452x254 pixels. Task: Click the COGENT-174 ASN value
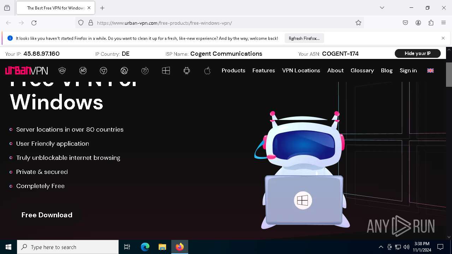tap(340, 54)
